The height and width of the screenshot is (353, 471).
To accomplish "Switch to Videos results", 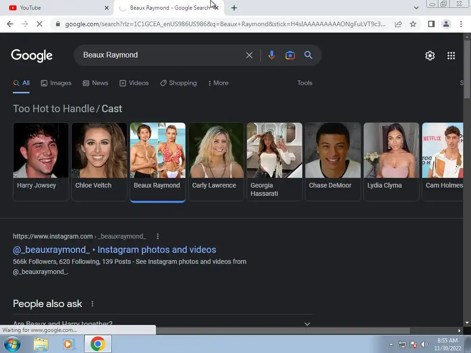I will pyautogui.click(x=134, y=83).
